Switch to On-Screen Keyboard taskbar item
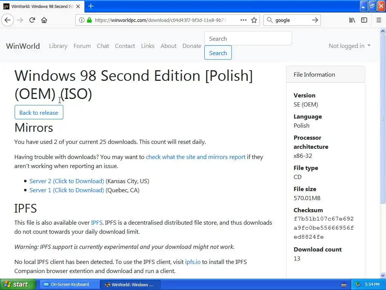This screenshot has height=290, width=386. (x=70, y=284)
